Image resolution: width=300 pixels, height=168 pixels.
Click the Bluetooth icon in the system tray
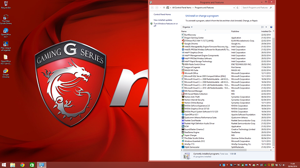coord(220,165)
